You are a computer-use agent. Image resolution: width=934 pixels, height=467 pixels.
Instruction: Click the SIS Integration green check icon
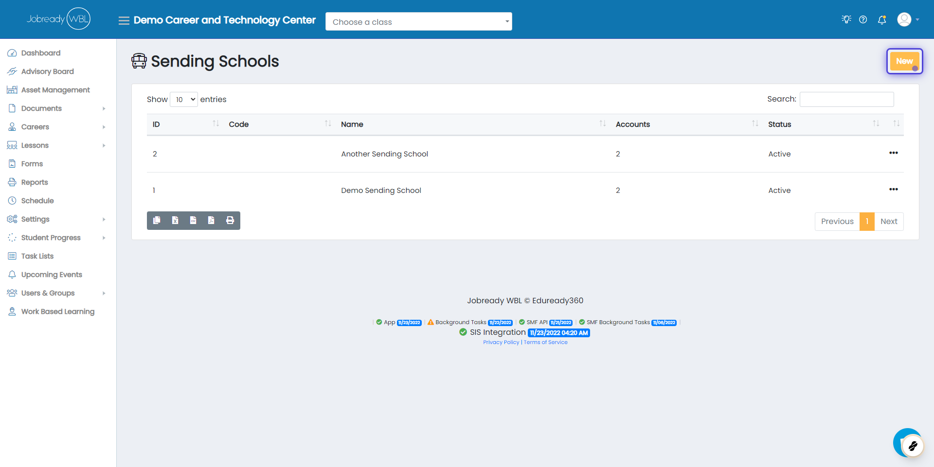[463, 332]
